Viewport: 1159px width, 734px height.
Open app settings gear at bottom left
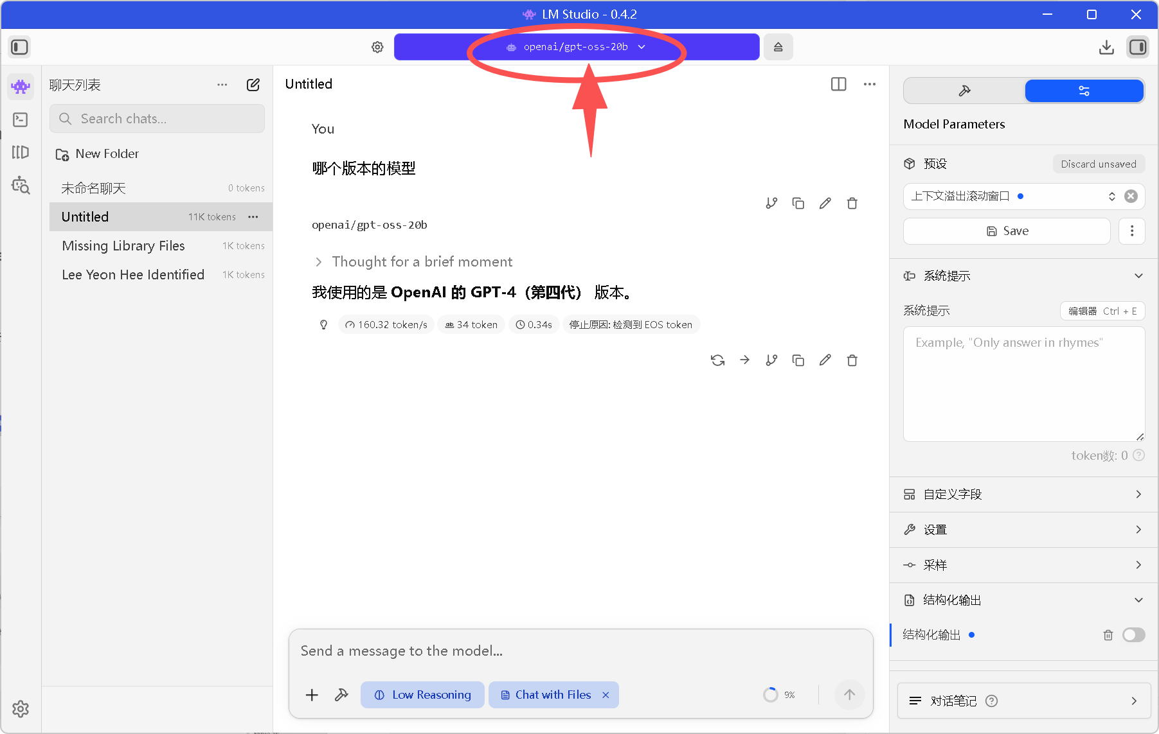pos(21,709)
